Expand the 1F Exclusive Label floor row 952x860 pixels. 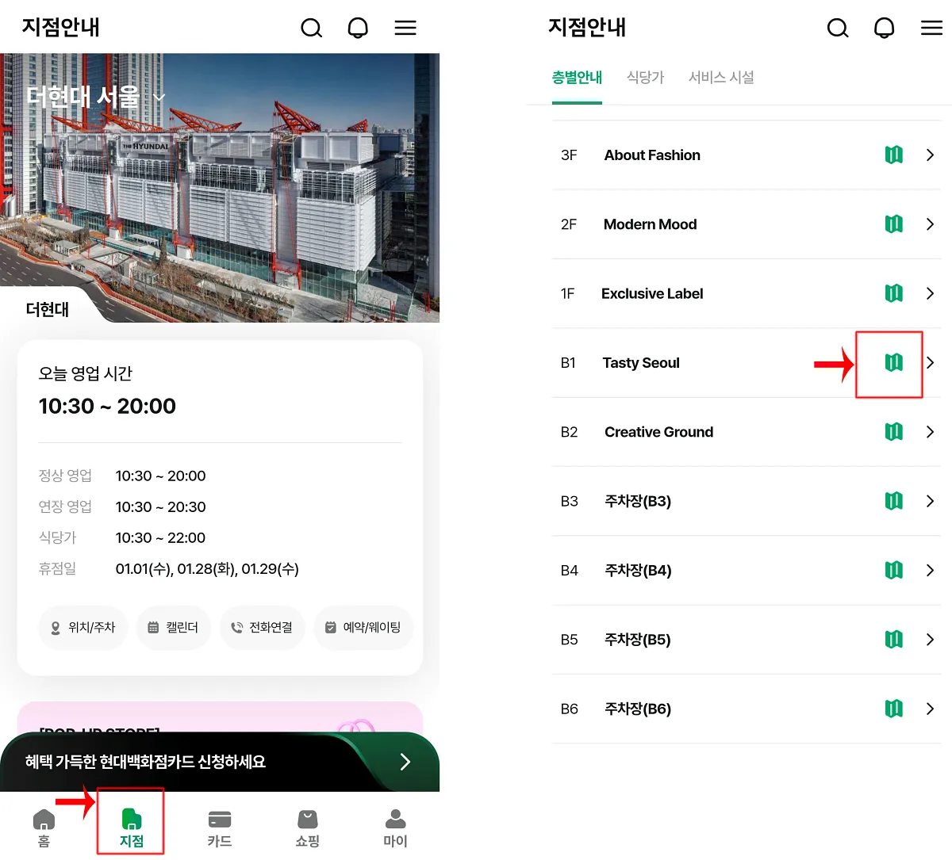click(x=931, y=293)
